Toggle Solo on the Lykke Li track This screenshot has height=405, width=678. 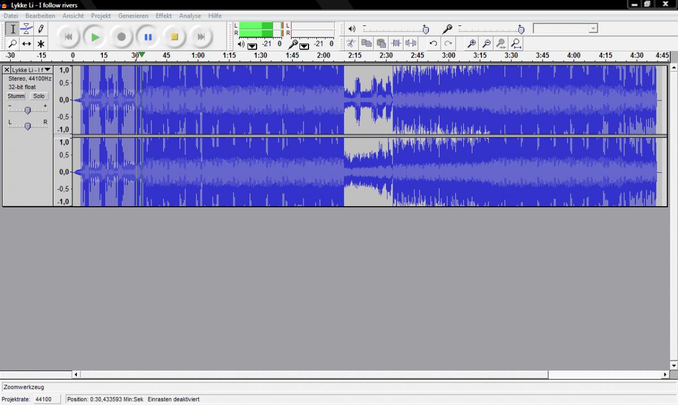[38, 96]
